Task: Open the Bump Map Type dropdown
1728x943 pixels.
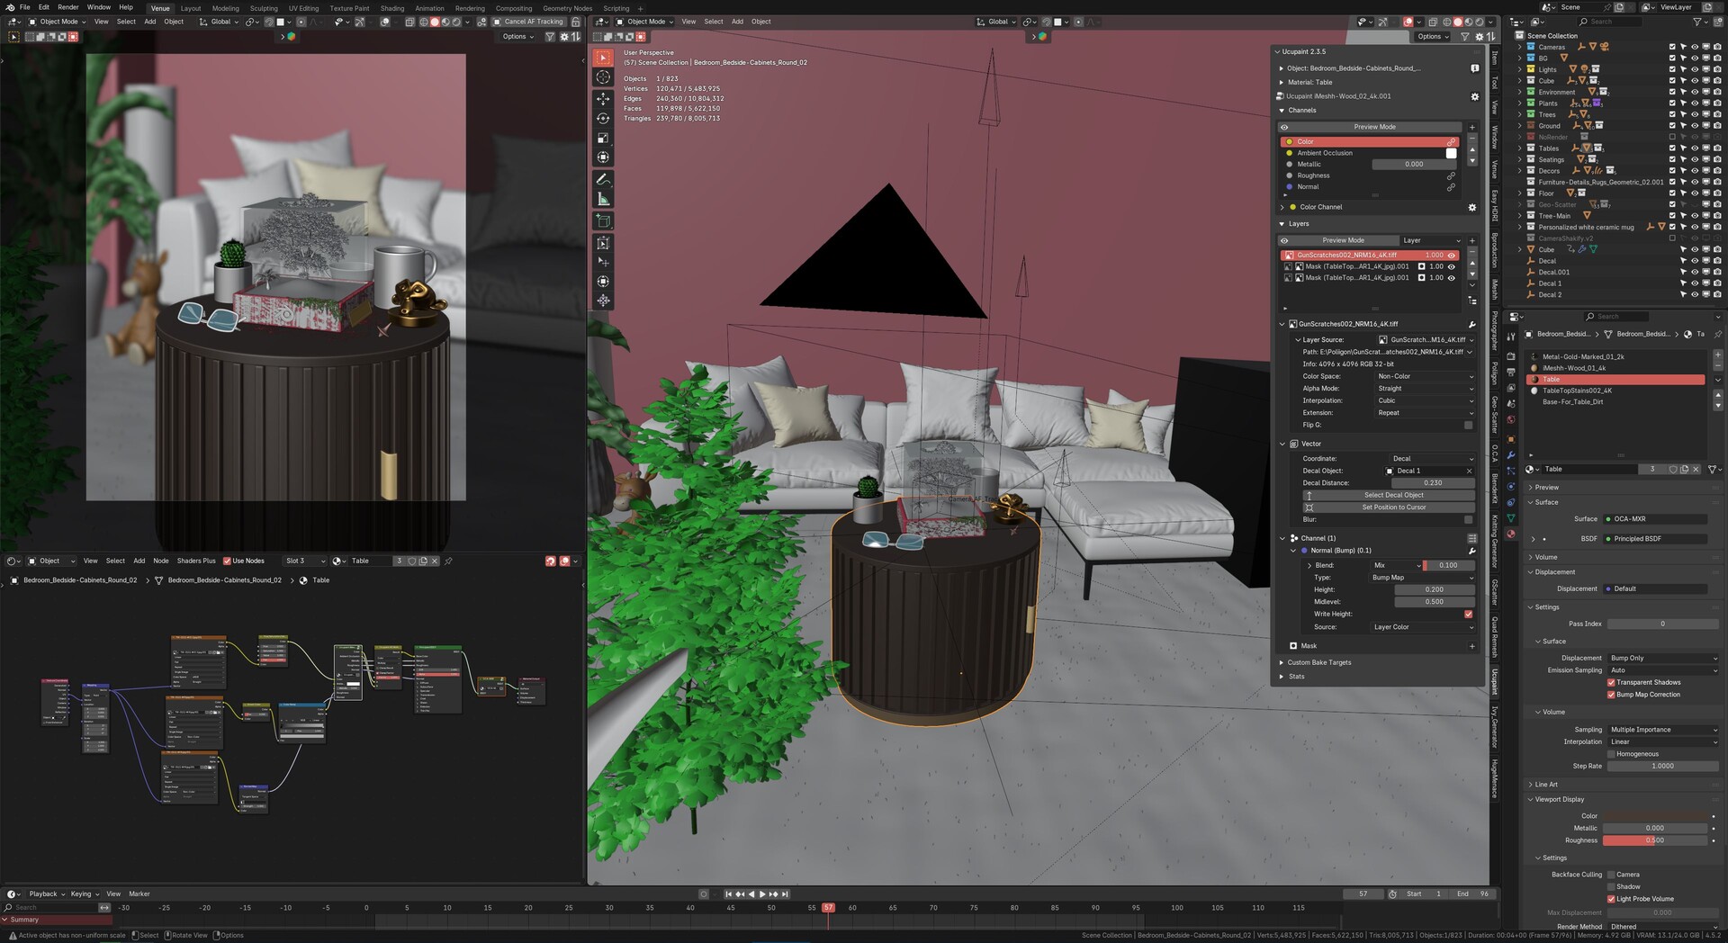Action: pyautogui.click(x=1421, y=578)
